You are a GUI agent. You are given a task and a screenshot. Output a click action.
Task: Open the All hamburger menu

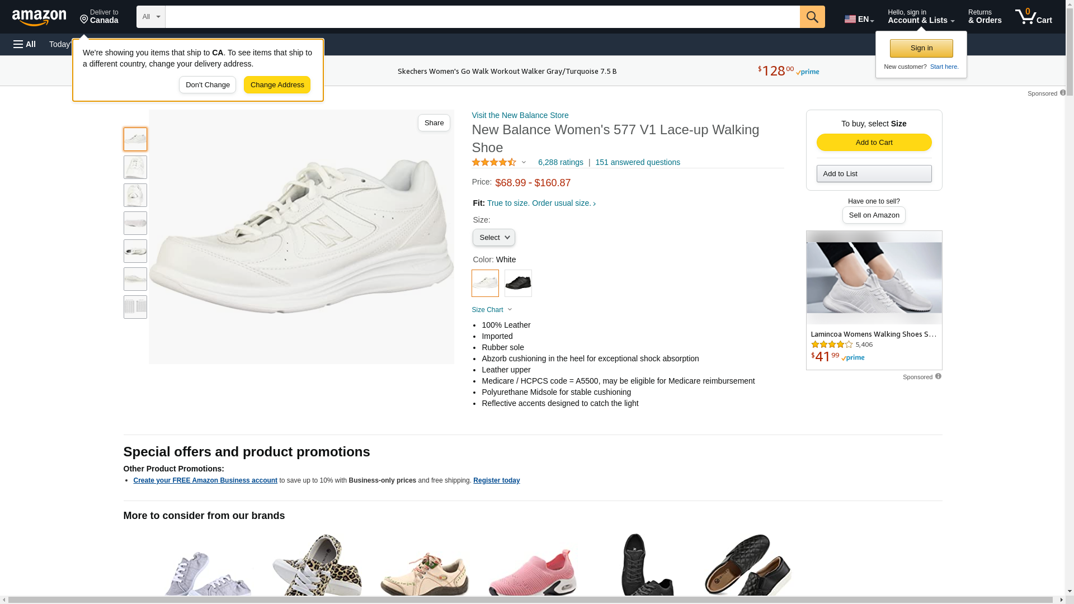[25, 44]
